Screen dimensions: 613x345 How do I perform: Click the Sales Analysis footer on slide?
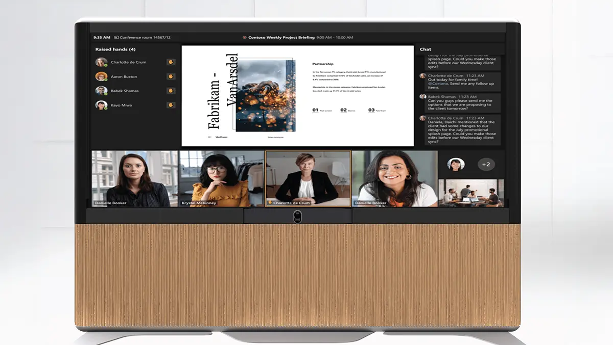(x=275, y=137)
